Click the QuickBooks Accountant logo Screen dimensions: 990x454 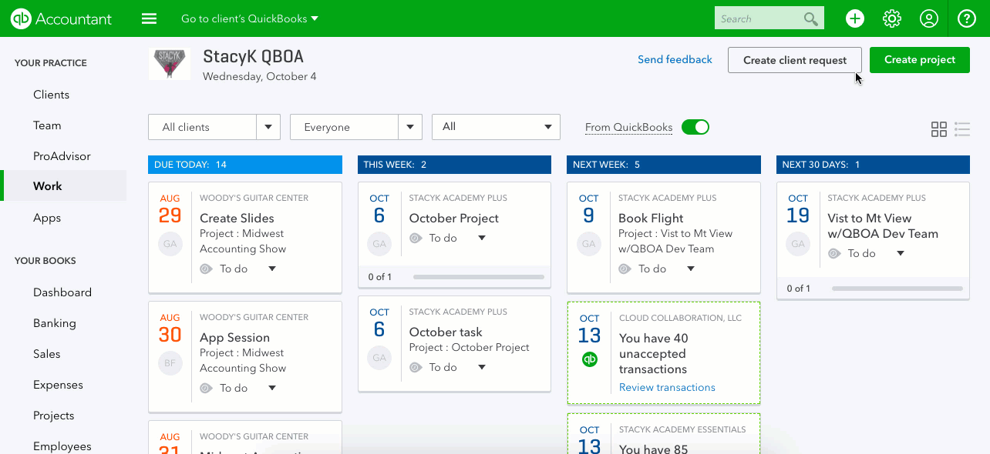coord(62,18)
